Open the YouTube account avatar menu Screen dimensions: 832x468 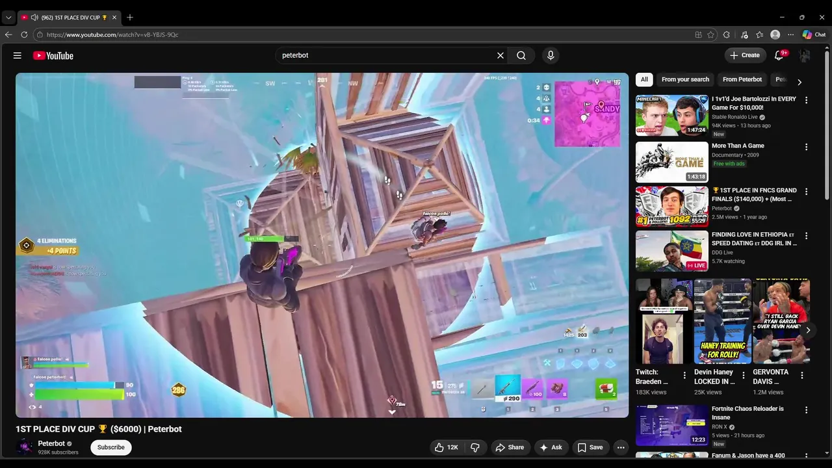(805, 56)
